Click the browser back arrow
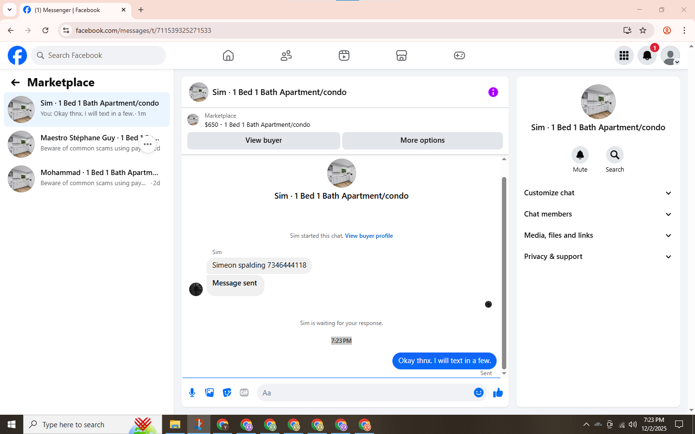The height and width of the screenshot is (434, 695). [11, 30]
